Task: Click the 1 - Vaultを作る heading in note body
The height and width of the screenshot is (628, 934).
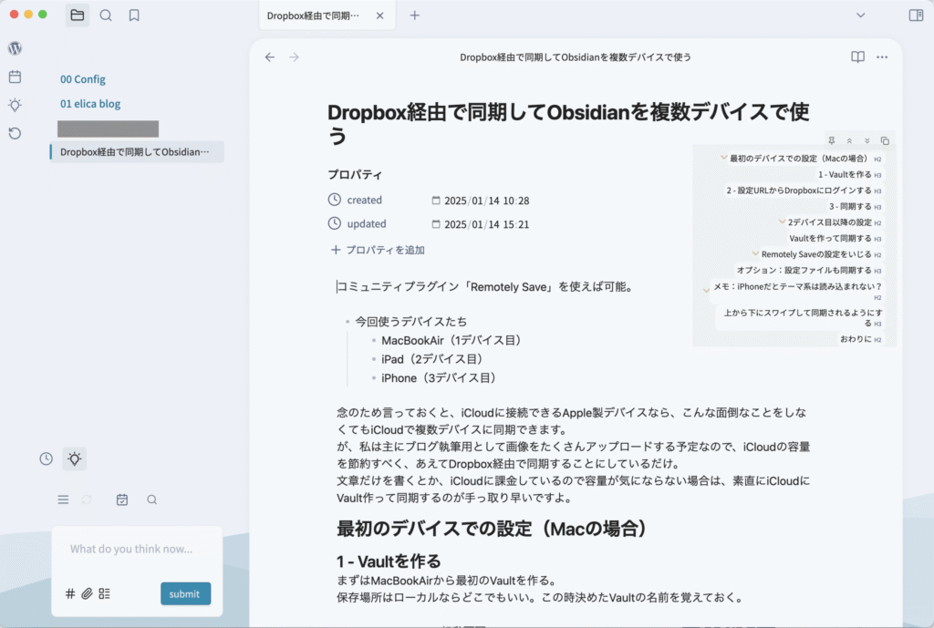Action: click(x=389, y=561)
